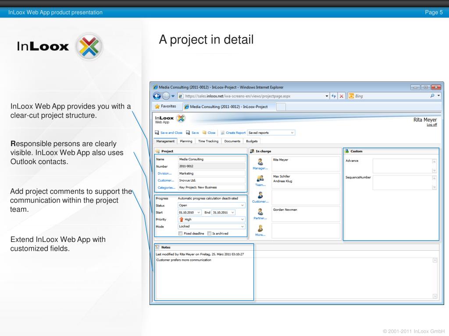Switch to the Time Tracking tab
This screenshot has height=336, width=449.
(208, 141)
